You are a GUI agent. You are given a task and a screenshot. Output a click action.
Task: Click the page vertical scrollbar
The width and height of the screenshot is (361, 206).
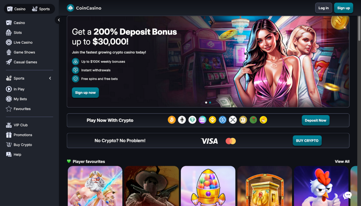click(359, 29)
